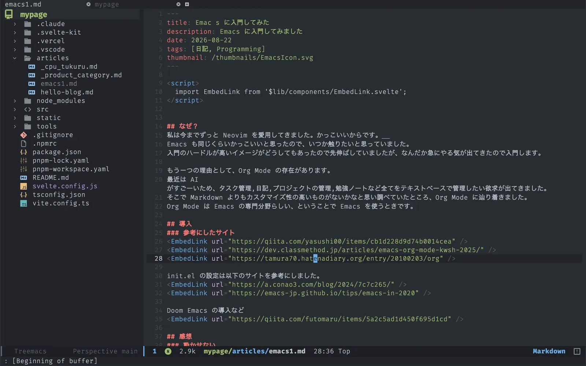Expand the static folder chevron

15,118
